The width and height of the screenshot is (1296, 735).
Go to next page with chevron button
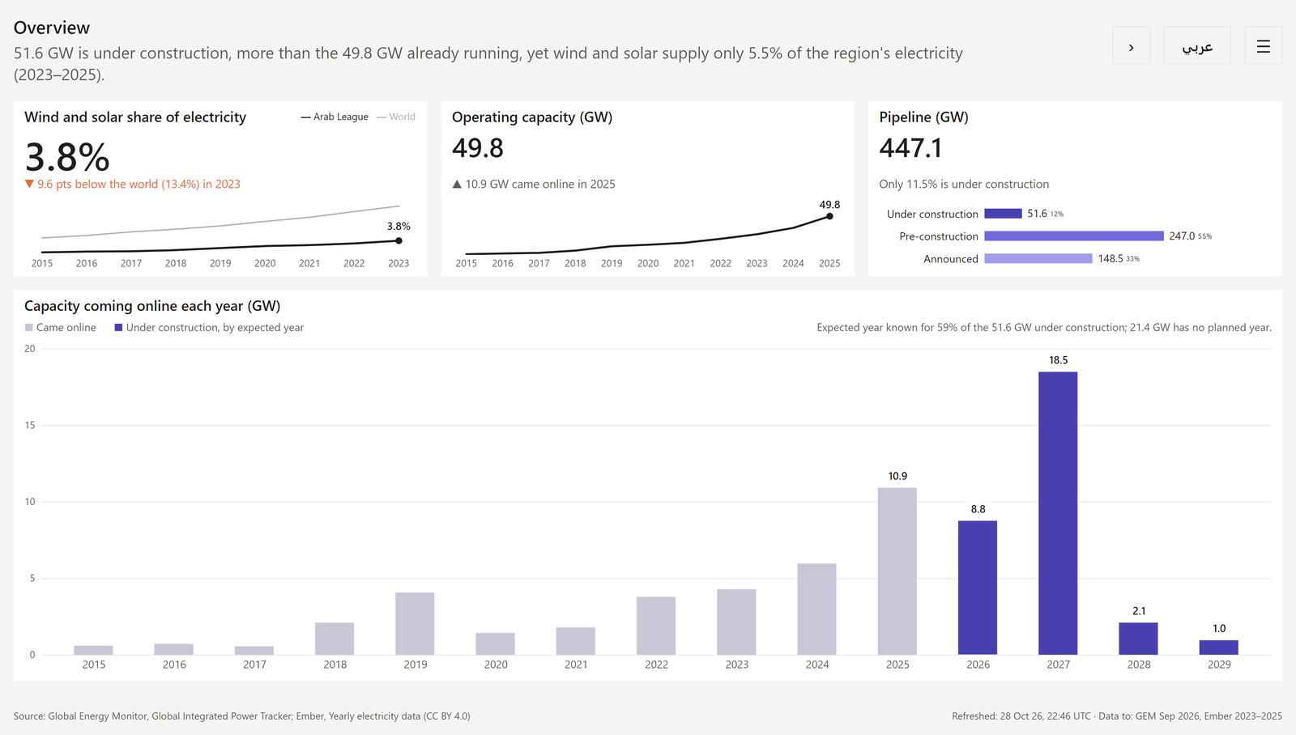click(1131, 46)
